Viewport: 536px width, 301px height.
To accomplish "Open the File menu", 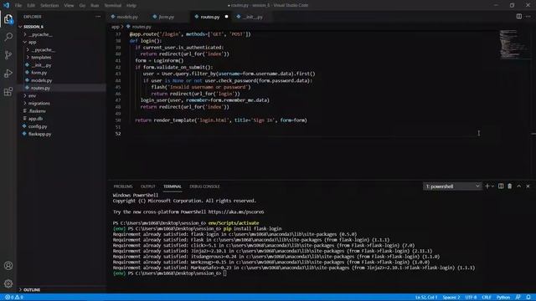I will [18, 6].
